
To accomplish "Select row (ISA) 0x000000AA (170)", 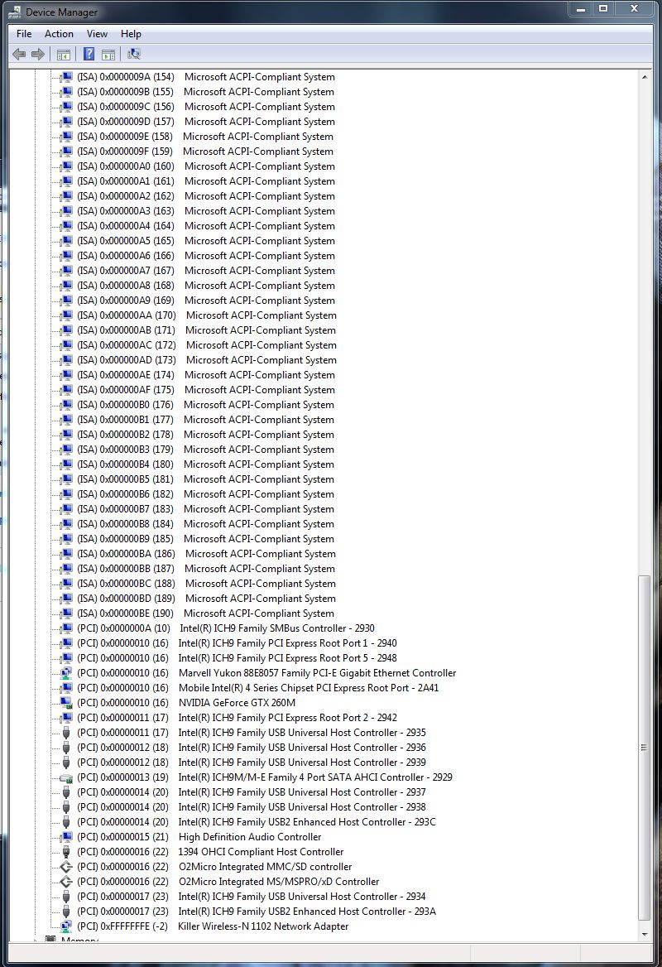I will point(207,315).
